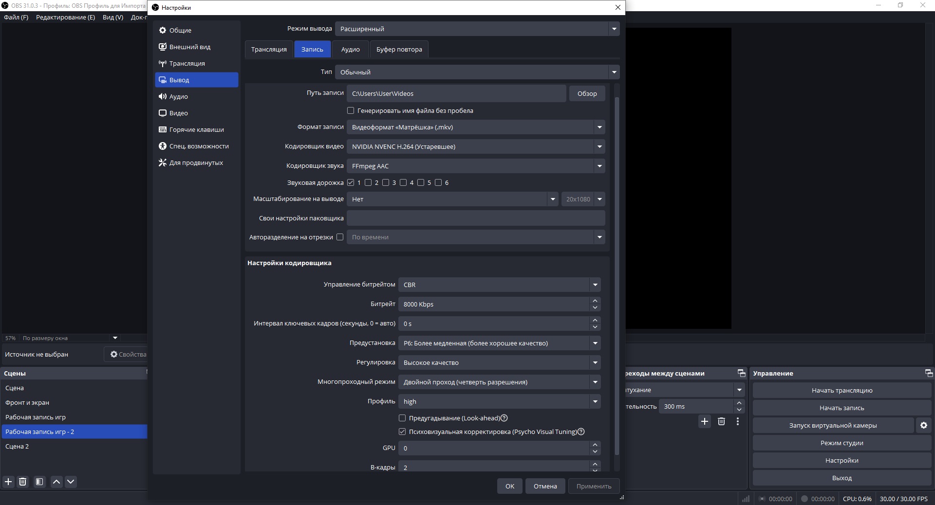
Task: Open the Предустановка preset dropdown
Action: click(x=500, y=343)
